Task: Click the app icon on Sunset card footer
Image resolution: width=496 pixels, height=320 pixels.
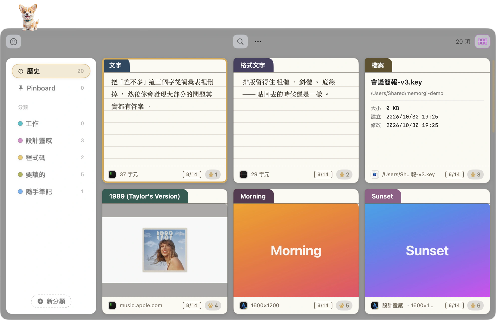Action: click(375, 305)
